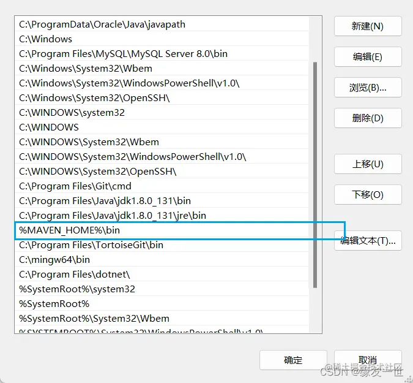The image size is (413, 383).
Task: Open the 浏览(B)... browse button
Action: (368, 87)
